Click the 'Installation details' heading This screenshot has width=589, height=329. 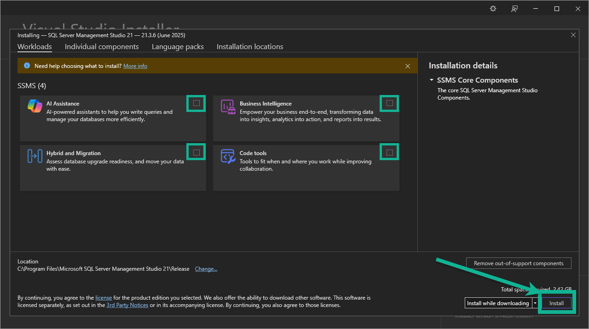[x=463, y=66]
